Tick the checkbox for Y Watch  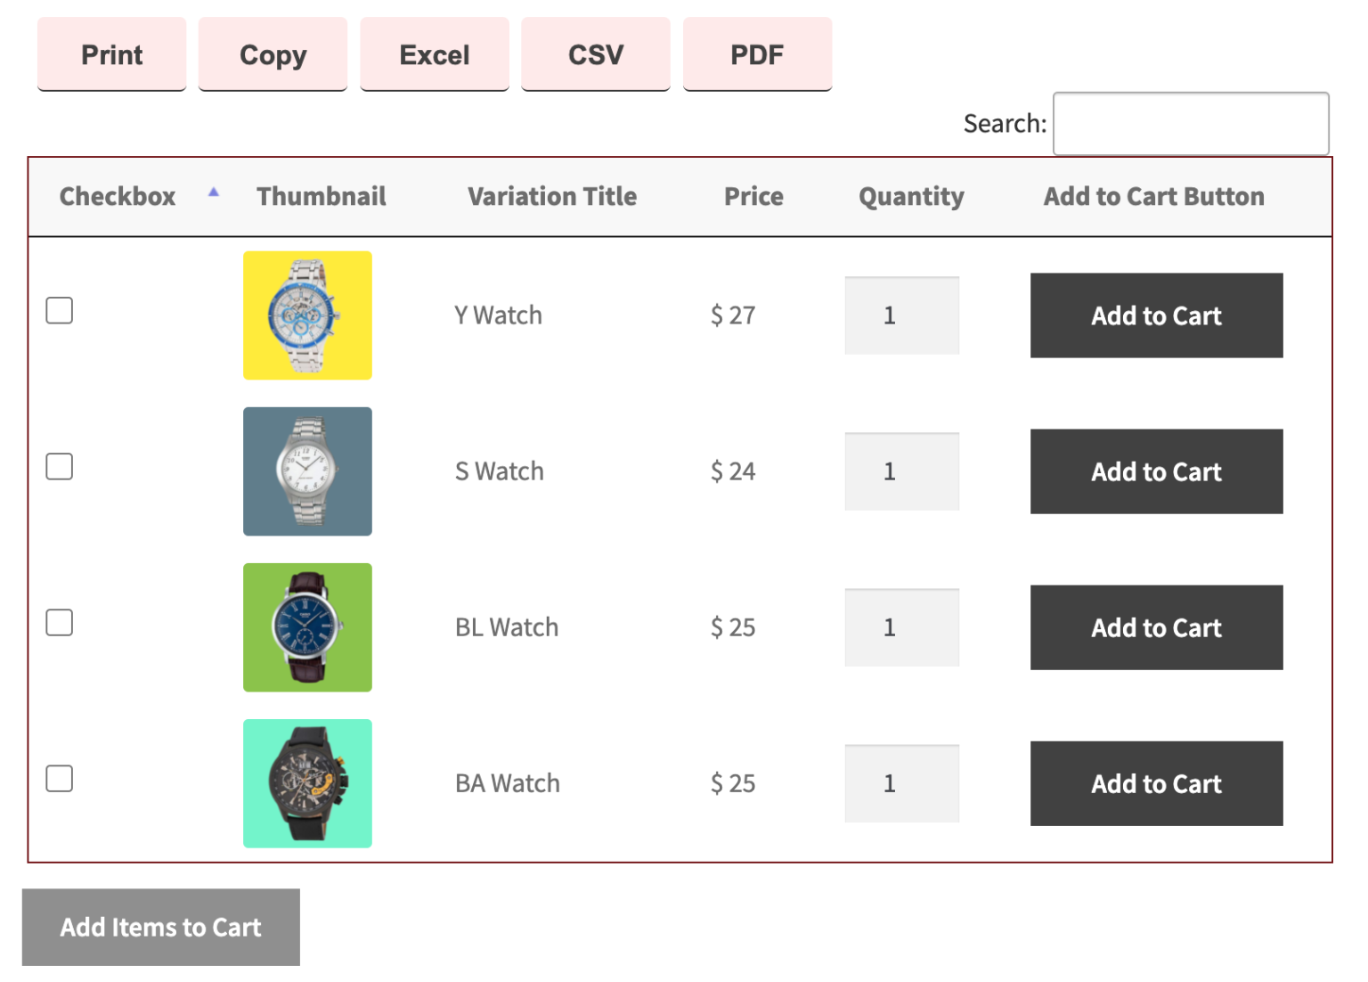(x=60, y=311)
